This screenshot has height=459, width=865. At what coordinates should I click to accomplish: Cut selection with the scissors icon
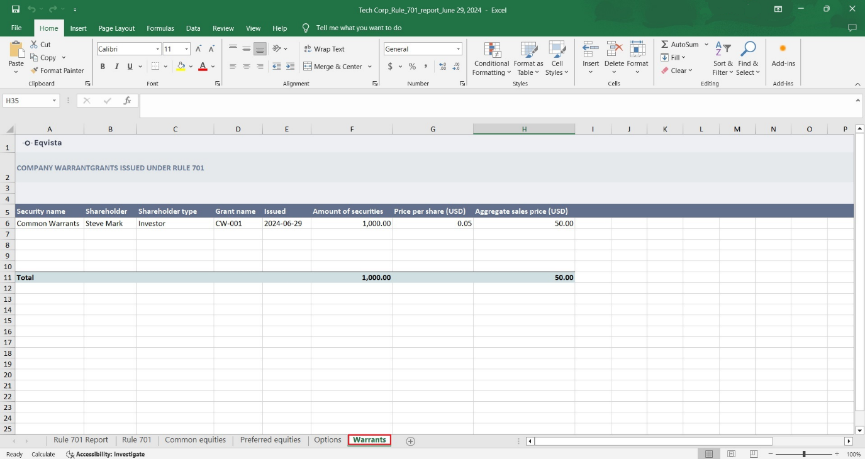coord(35,45)
